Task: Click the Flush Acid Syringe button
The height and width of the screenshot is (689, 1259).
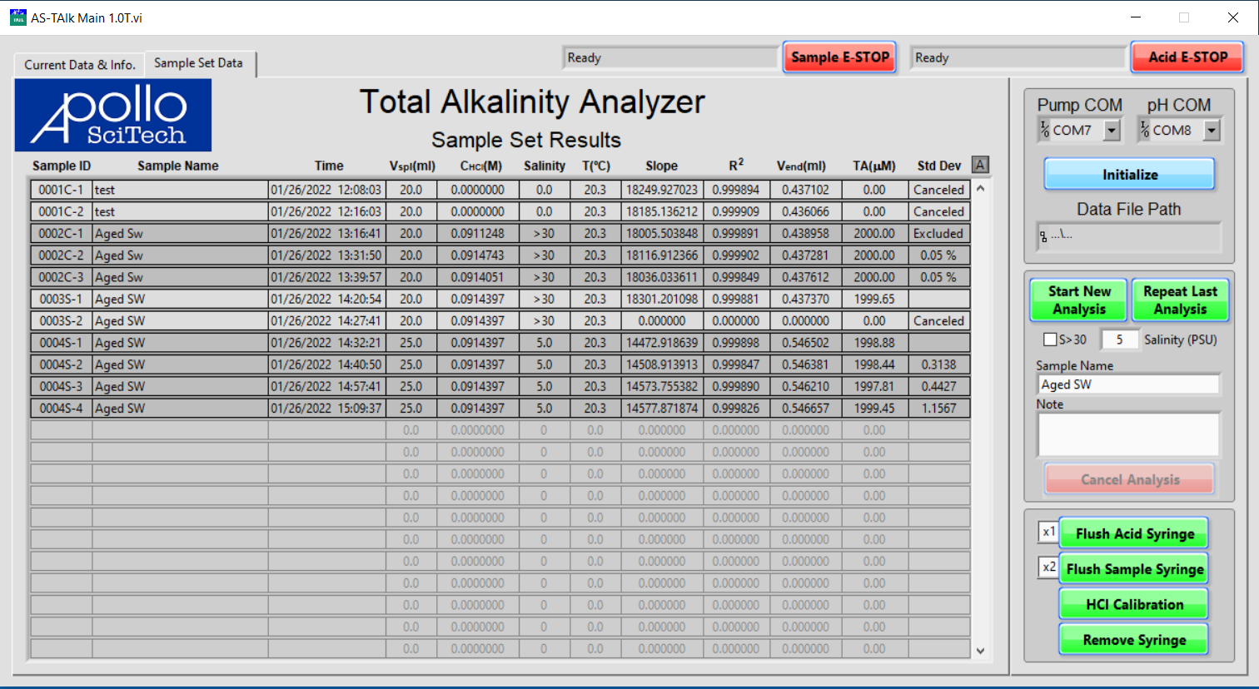Action: [1133, 533]
